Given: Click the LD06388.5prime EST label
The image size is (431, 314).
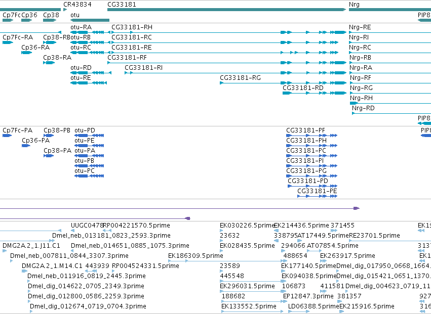Looking at the screenshot, I should [314, 306].
